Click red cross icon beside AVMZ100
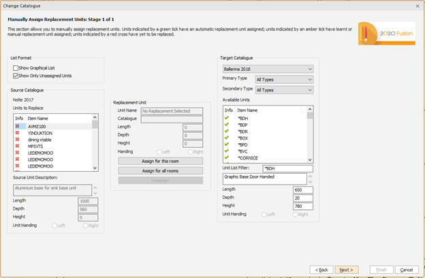 coord(17,126)
